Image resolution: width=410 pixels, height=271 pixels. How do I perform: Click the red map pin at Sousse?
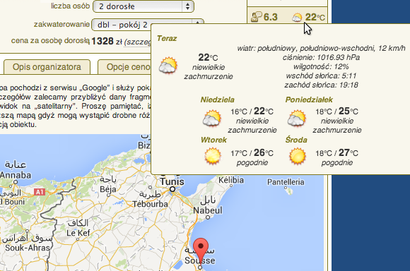pos(201,252)
